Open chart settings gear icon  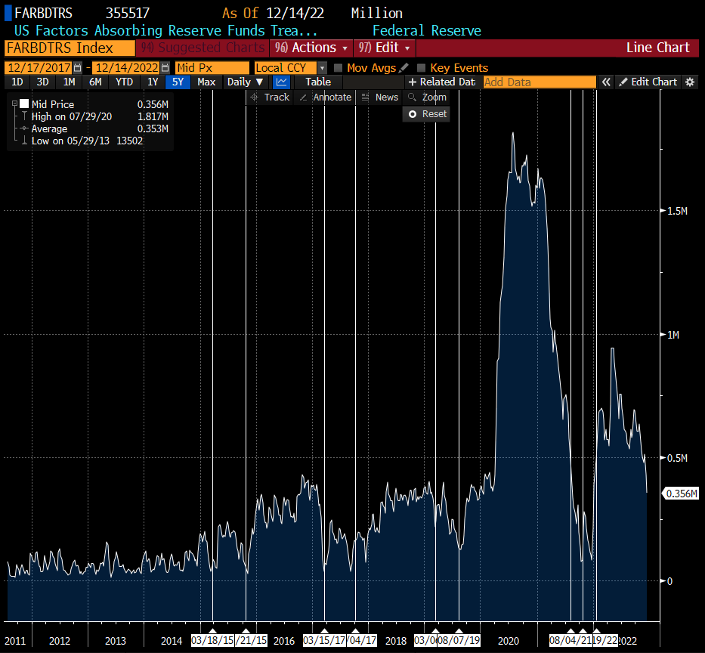[x=690, y=82]
